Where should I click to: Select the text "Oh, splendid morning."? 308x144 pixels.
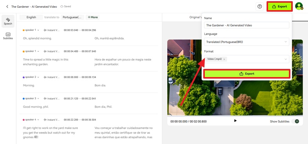point(37,39)
